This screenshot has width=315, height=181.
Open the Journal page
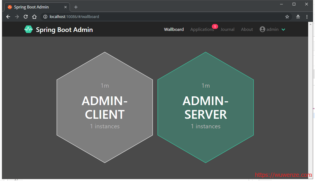(227, 29)
